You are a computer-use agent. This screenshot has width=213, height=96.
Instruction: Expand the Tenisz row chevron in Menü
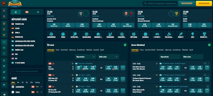click(41, 92)
